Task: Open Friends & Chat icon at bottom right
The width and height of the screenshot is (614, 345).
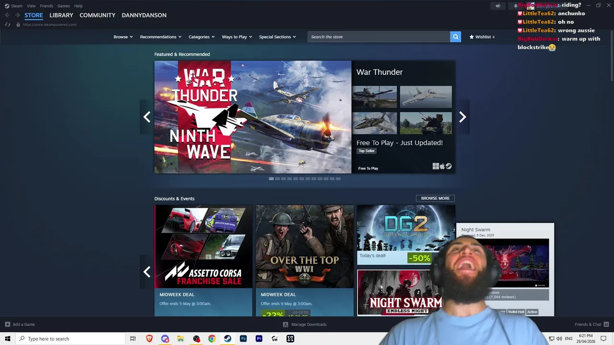Action: click(x=606, y=324)
